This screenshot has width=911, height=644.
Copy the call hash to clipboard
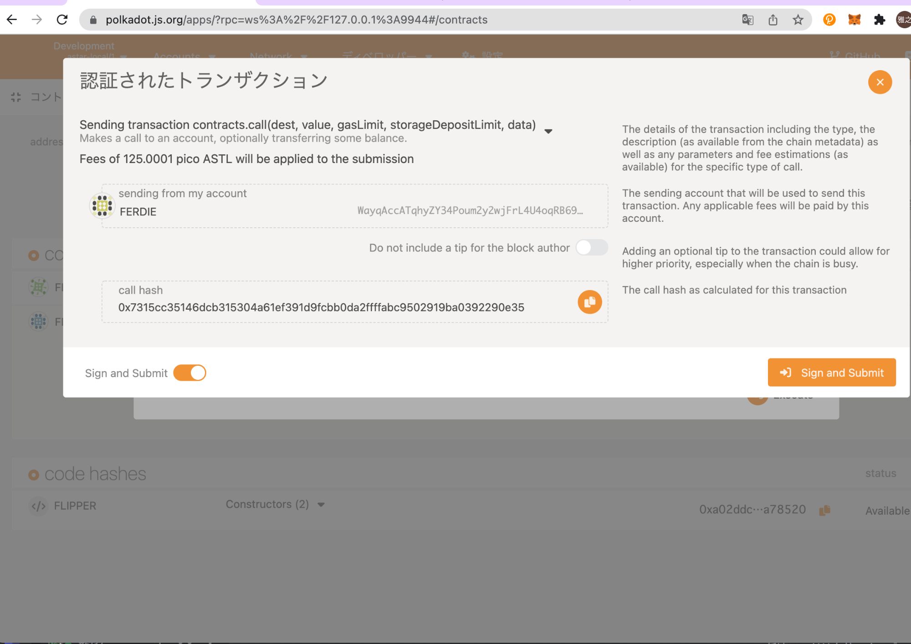589,302
